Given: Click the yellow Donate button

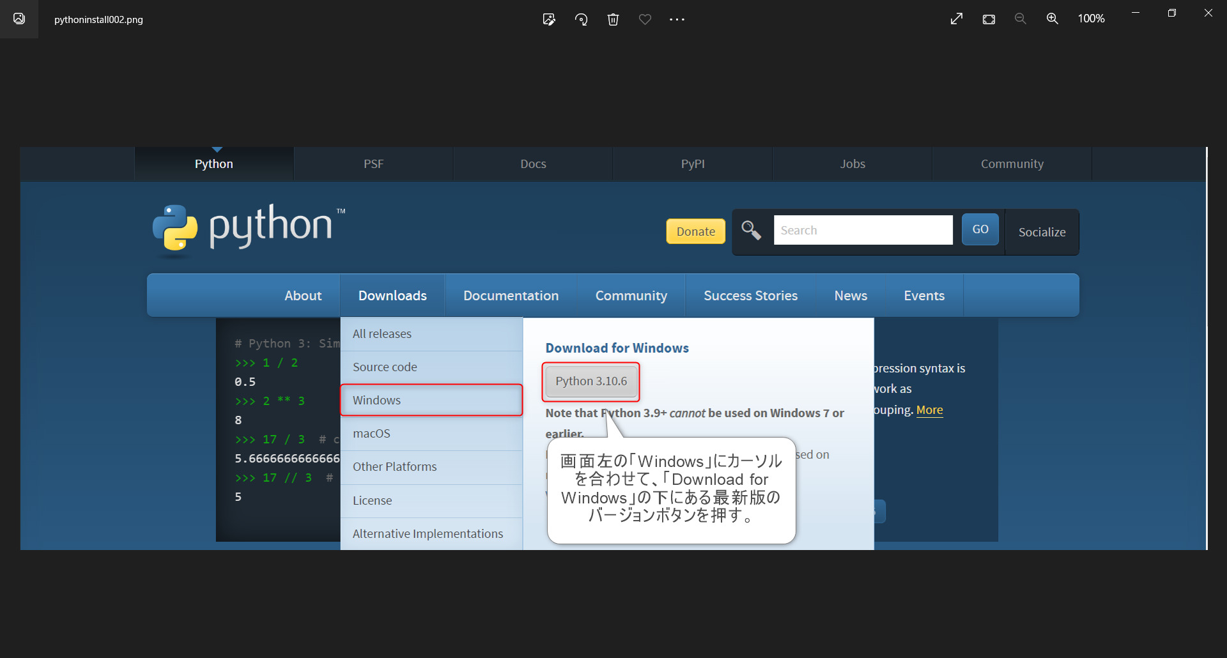Looking at the screenshot, I should (x=695, y=231).
